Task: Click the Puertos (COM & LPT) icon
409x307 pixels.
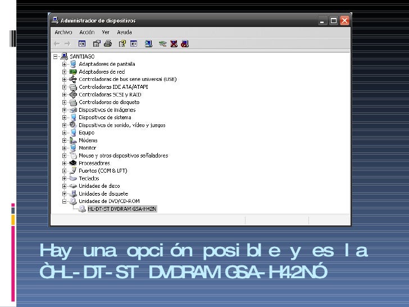Action: coord(73,171)
